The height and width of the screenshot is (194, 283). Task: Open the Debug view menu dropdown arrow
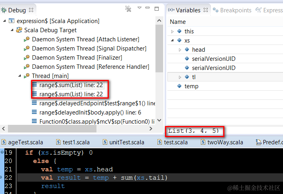(x=140, y=8)
